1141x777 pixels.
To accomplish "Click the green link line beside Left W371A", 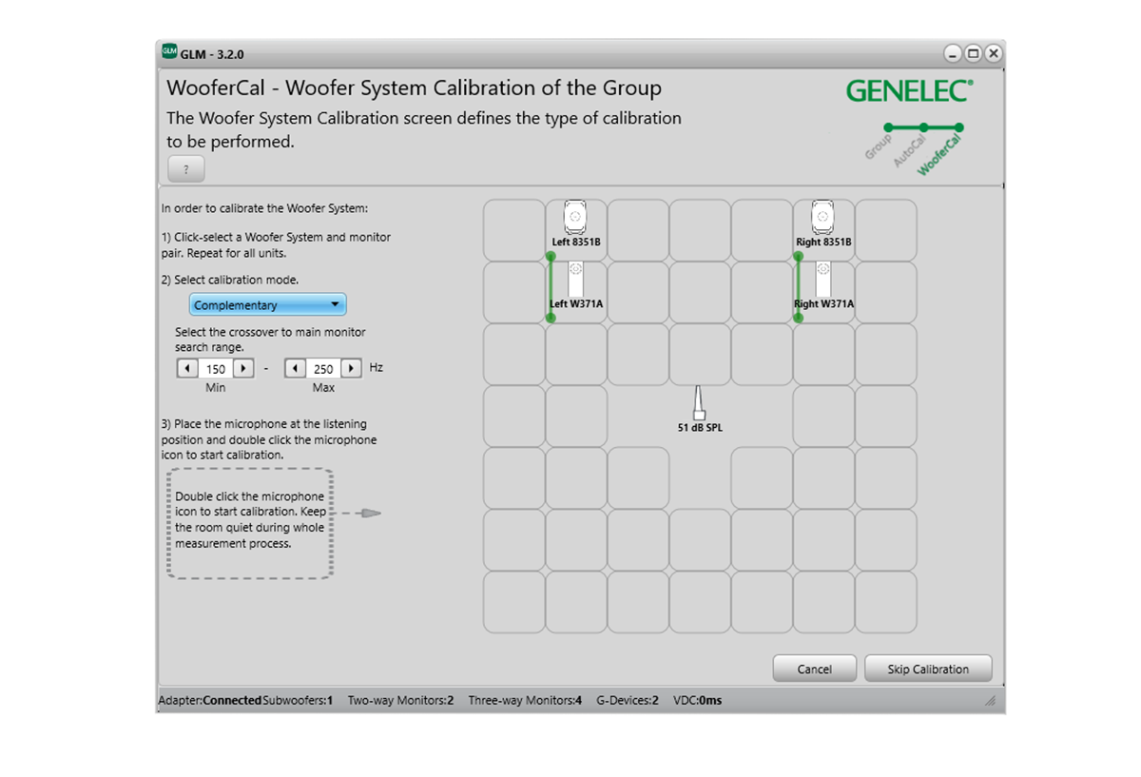I will click(551, 287).
